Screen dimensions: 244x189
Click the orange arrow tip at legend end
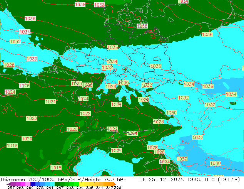(115, 184)
